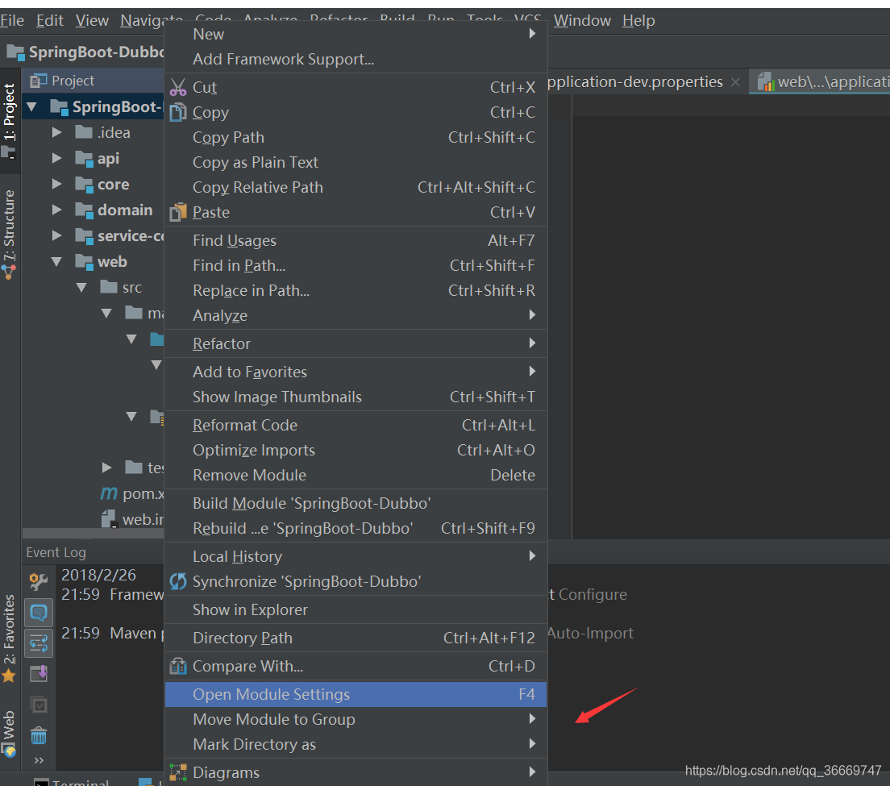Expand the New submenu arrow
Screen dimensions: 890x786
click(531, 34)
